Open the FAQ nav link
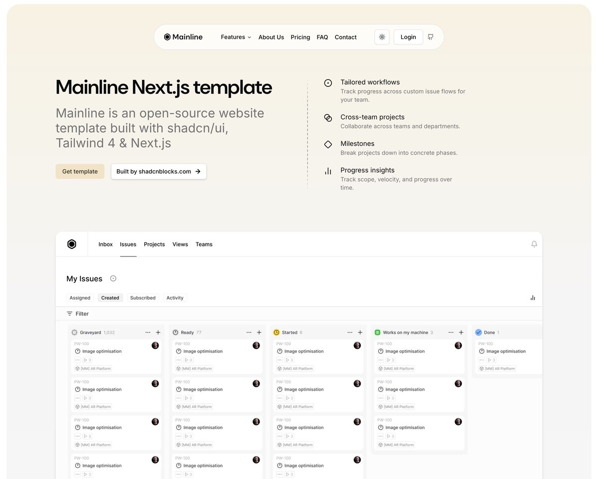The image size is (598, 479). pos(322,37)
